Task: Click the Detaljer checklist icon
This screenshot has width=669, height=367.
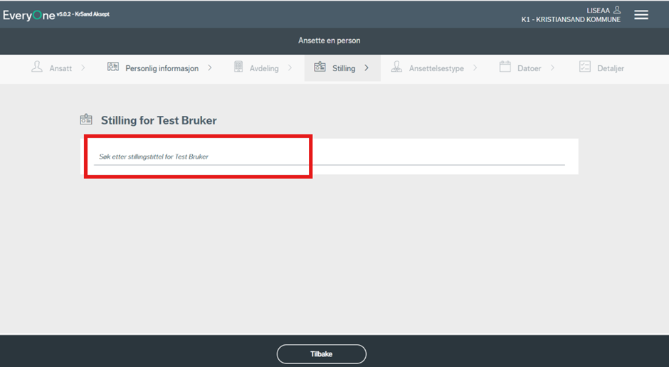Action: [585, 68]
